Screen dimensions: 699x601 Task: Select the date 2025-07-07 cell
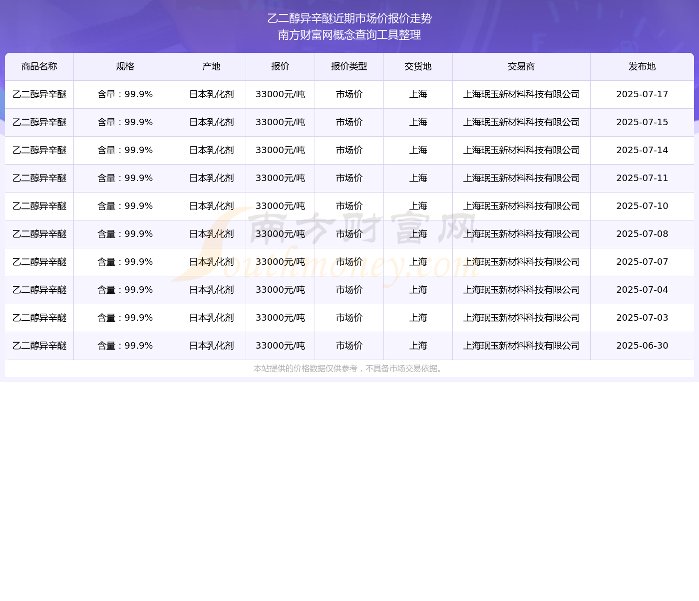642,262
